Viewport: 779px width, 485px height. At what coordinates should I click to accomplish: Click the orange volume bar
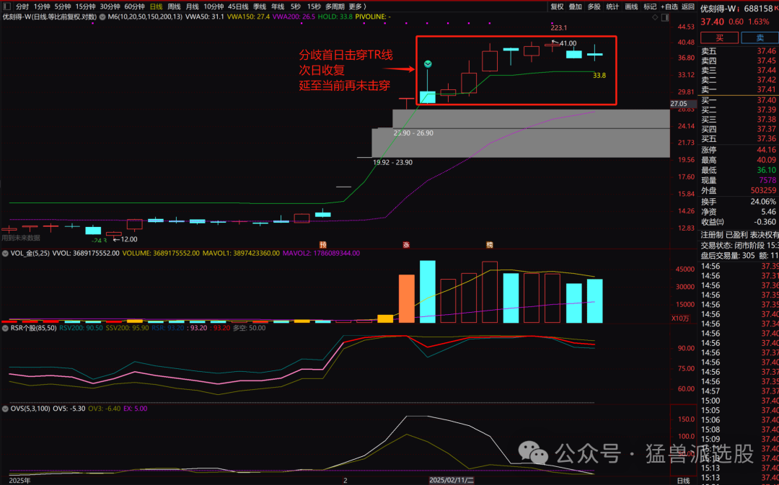[406, 298]
